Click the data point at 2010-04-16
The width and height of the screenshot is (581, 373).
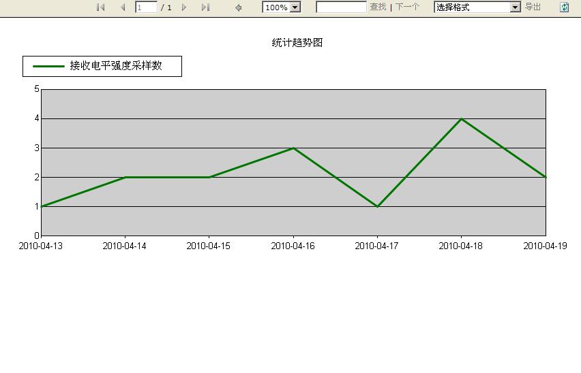293,148
